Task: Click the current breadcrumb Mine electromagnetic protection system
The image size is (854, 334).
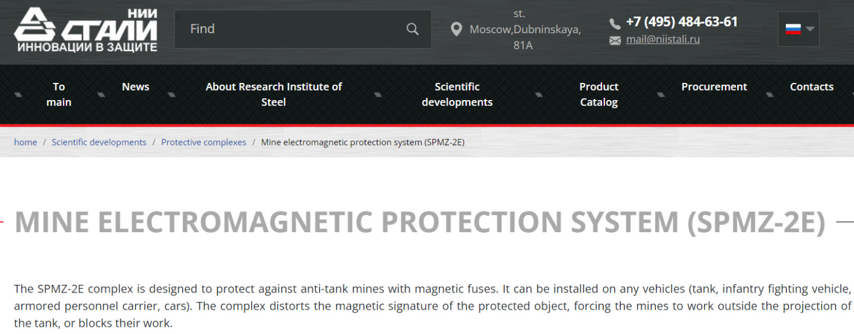Action: (x=362, y=142)
